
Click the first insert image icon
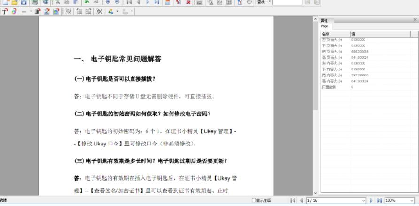(47, 11)
